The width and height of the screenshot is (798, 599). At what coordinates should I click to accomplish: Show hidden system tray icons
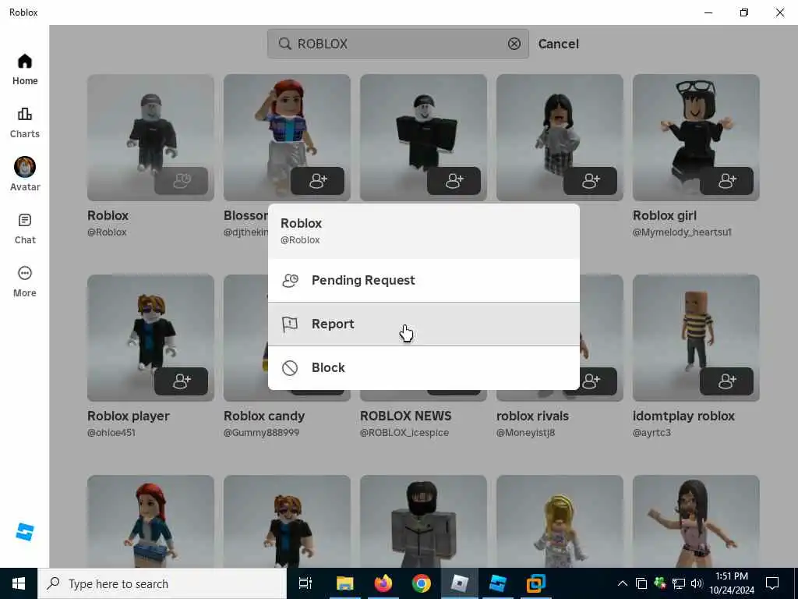click(623, 583)
